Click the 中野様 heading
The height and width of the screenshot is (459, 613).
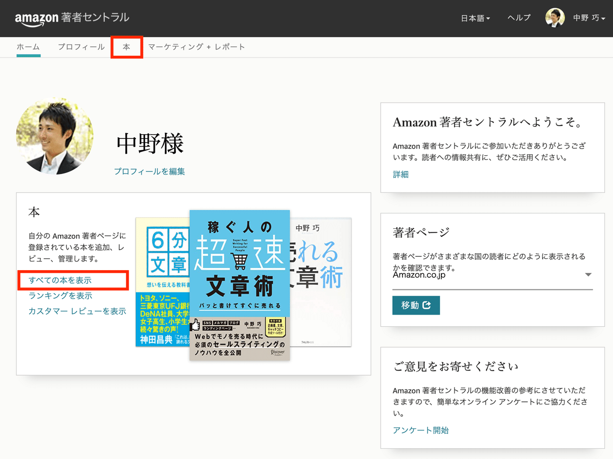pyautogui.click(x=150, y=143)
